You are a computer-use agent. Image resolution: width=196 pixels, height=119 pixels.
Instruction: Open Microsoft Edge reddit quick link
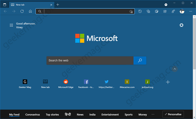[66, 84]
